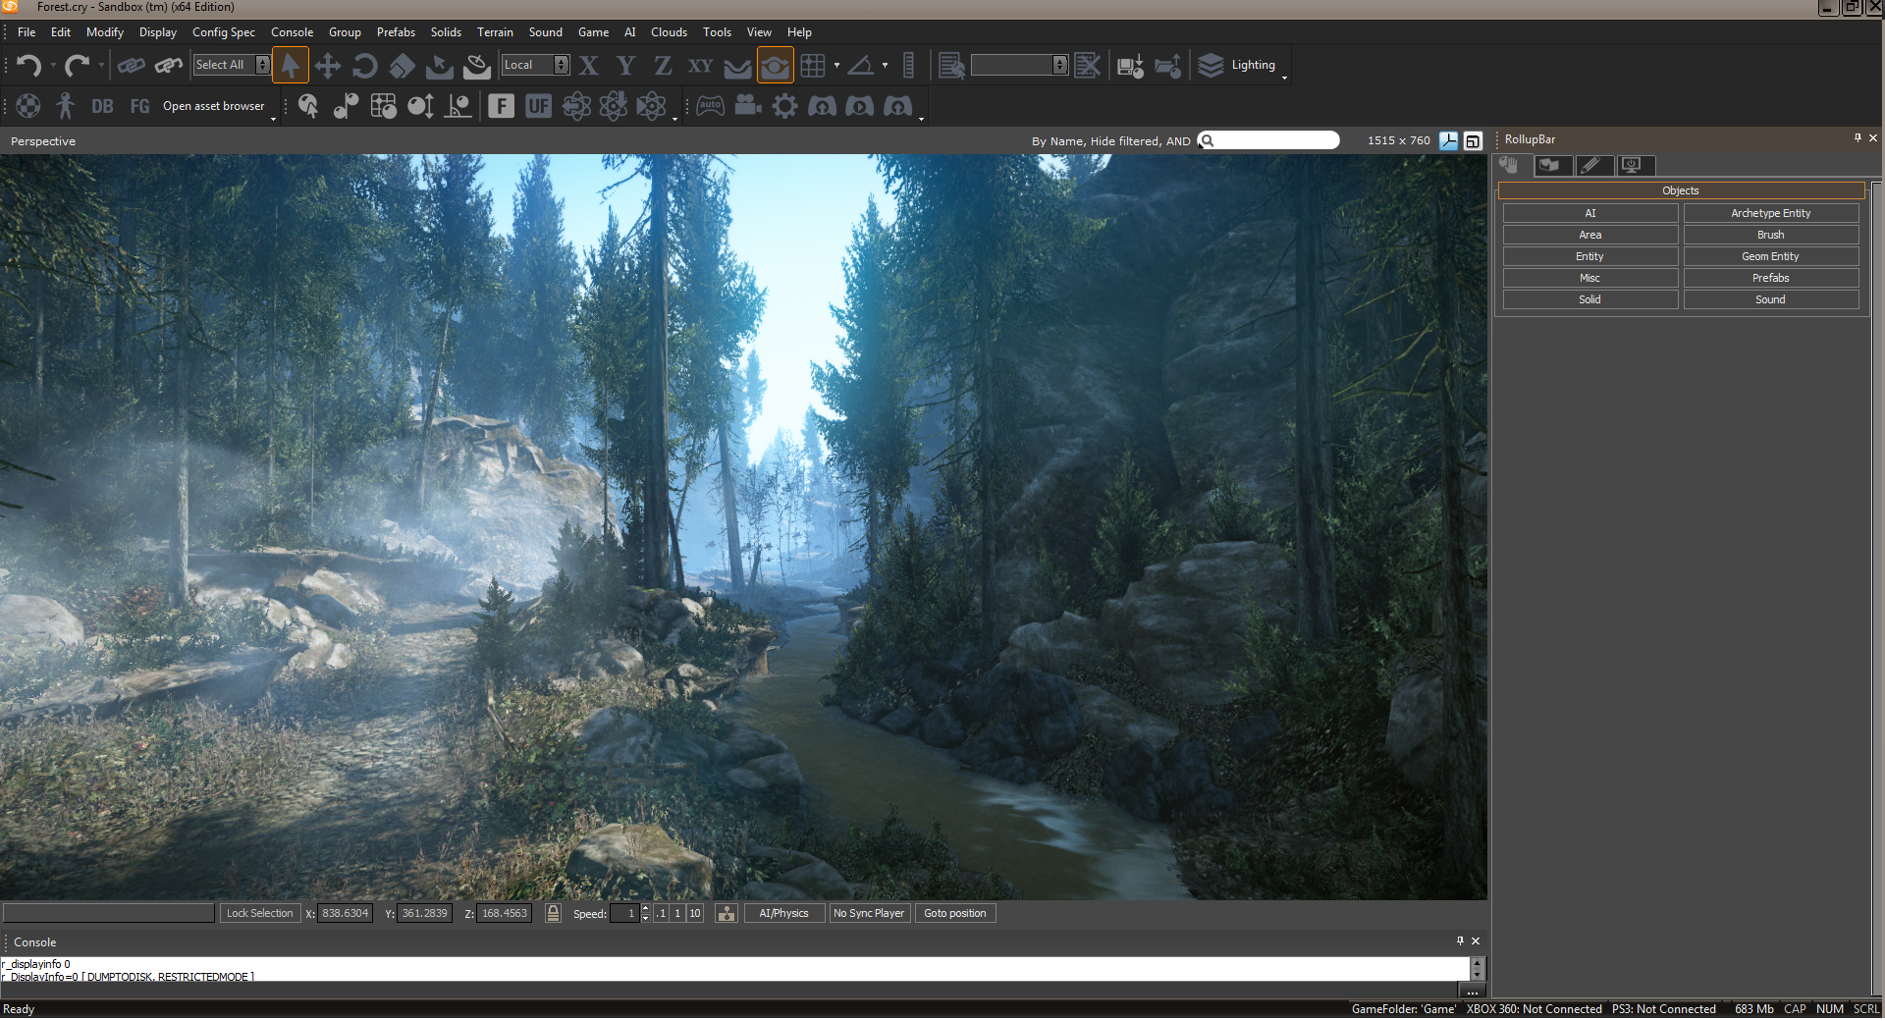The image size is (1885, 1021).
Task: Constrain movement to the Z axis
Action: (663, 66)
